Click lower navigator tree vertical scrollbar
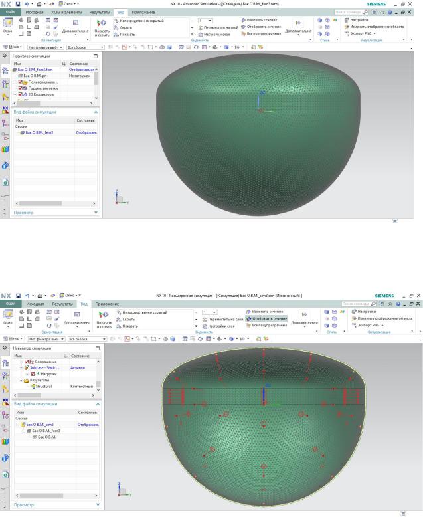Viewport: 423px width, 517px height. point(98,384)
